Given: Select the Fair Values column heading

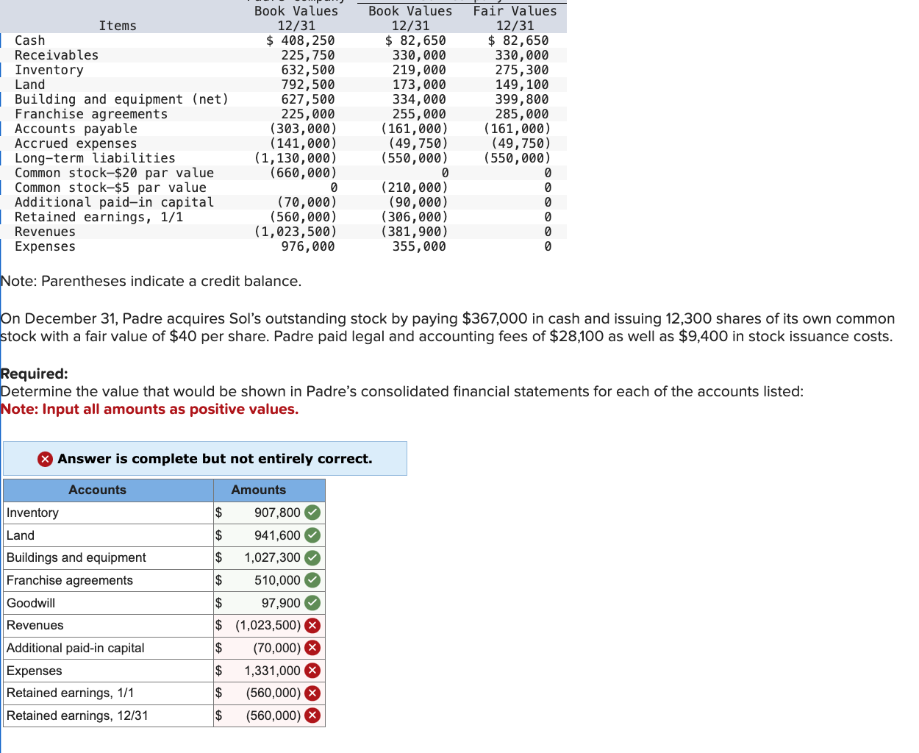Looking at the screenshot, I should 515,11.
